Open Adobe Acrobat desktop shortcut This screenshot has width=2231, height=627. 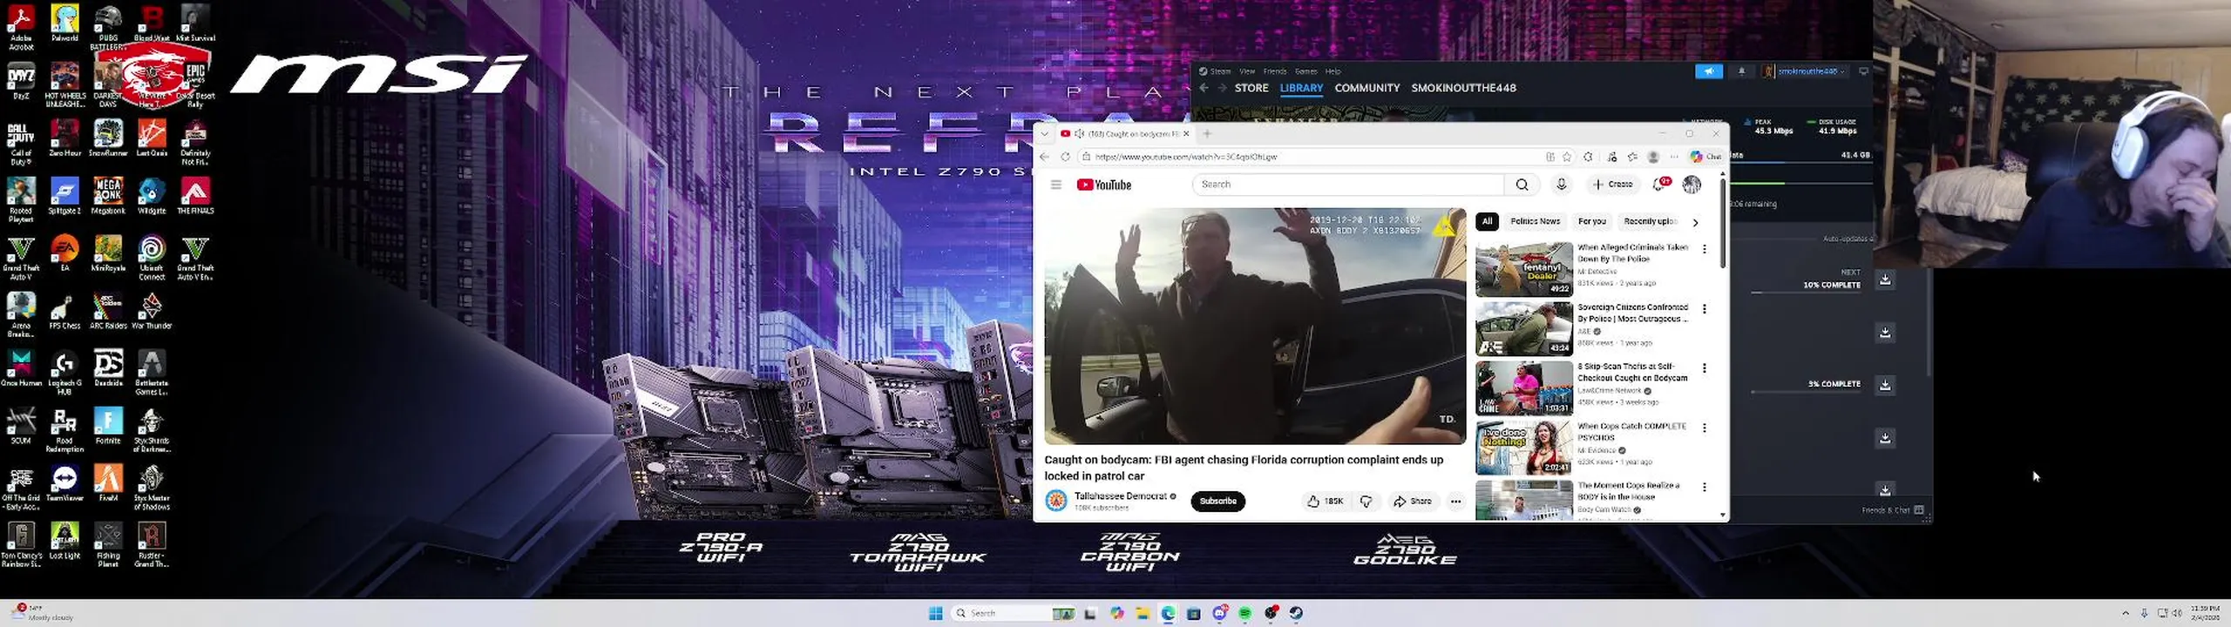click(21, 27)
